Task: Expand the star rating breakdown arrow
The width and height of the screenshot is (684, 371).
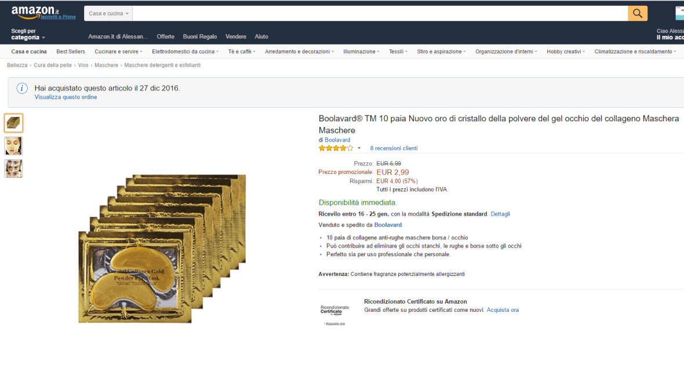Action: coord(359,148)
